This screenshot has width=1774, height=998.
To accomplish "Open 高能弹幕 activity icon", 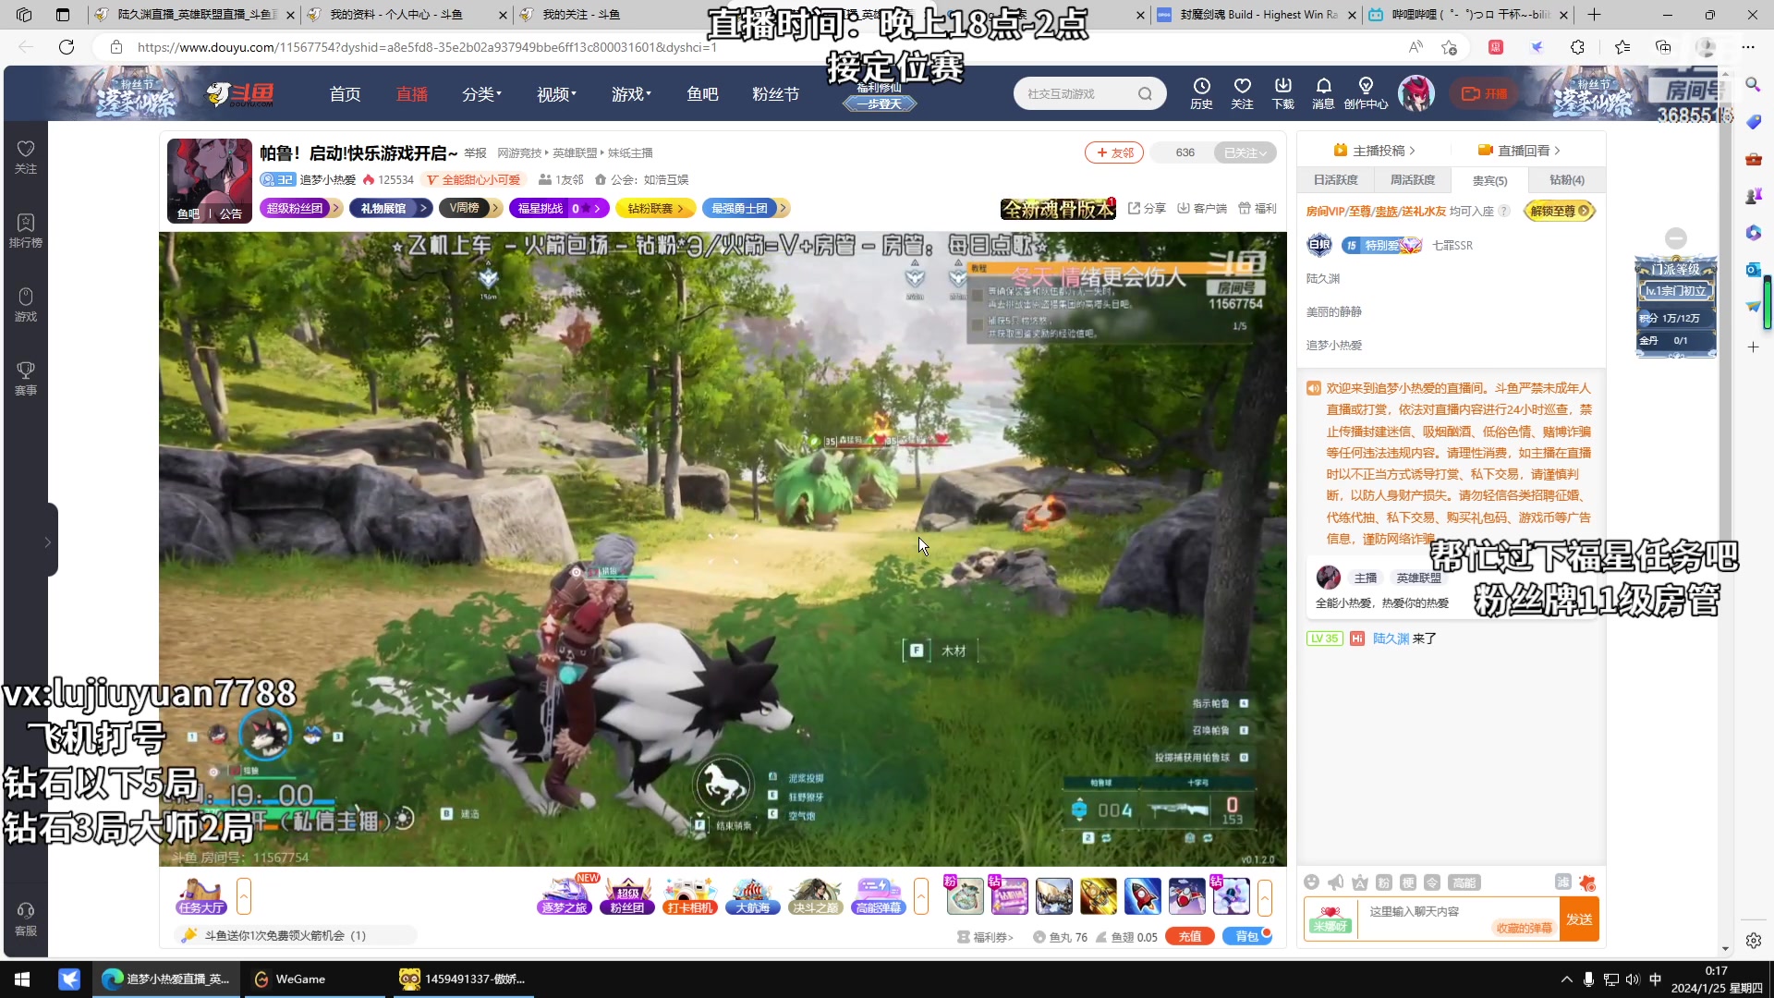I will [878, 895].
